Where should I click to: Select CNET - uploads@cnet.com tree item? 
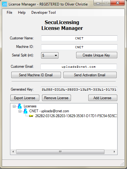coord(49,111)
